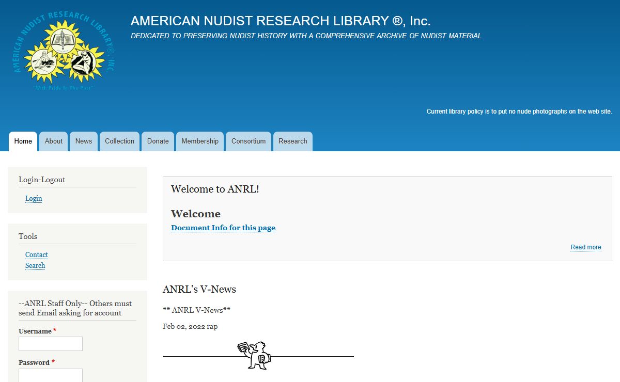Screen dimensions: 620x382
Task: Click inside the Username field
Action: click(x=51, y=344)
